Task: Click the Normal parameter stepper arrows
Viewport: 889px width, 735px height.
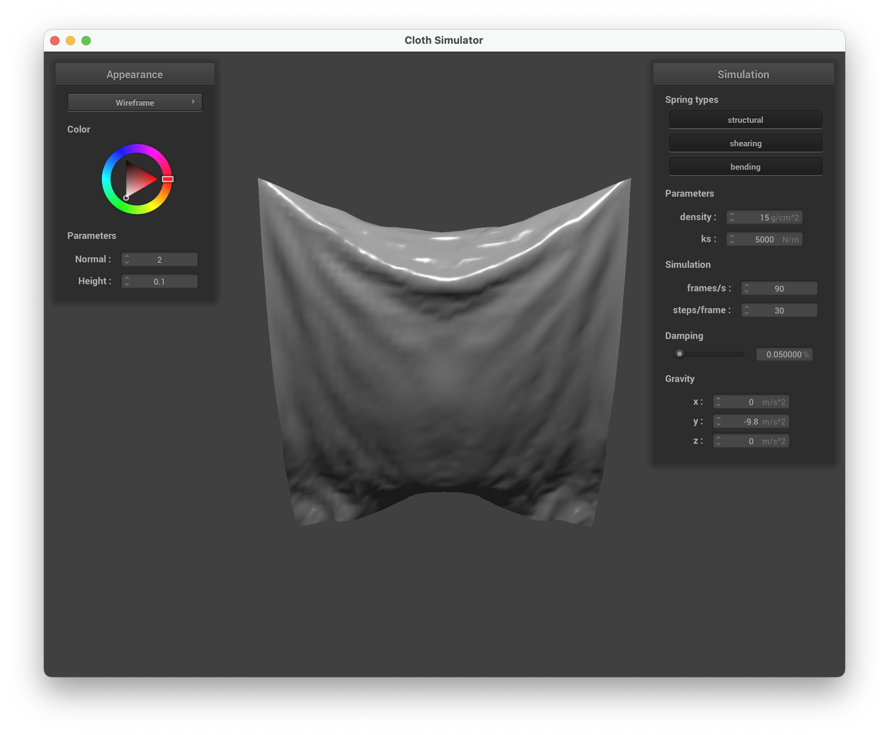Action: pyautogui.click(x=127, y=259)
